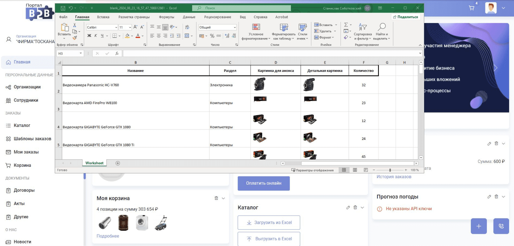This screenshot has height=246, width=514.
Task: Open the Общий number format dropdown
Action: (235, 28)
